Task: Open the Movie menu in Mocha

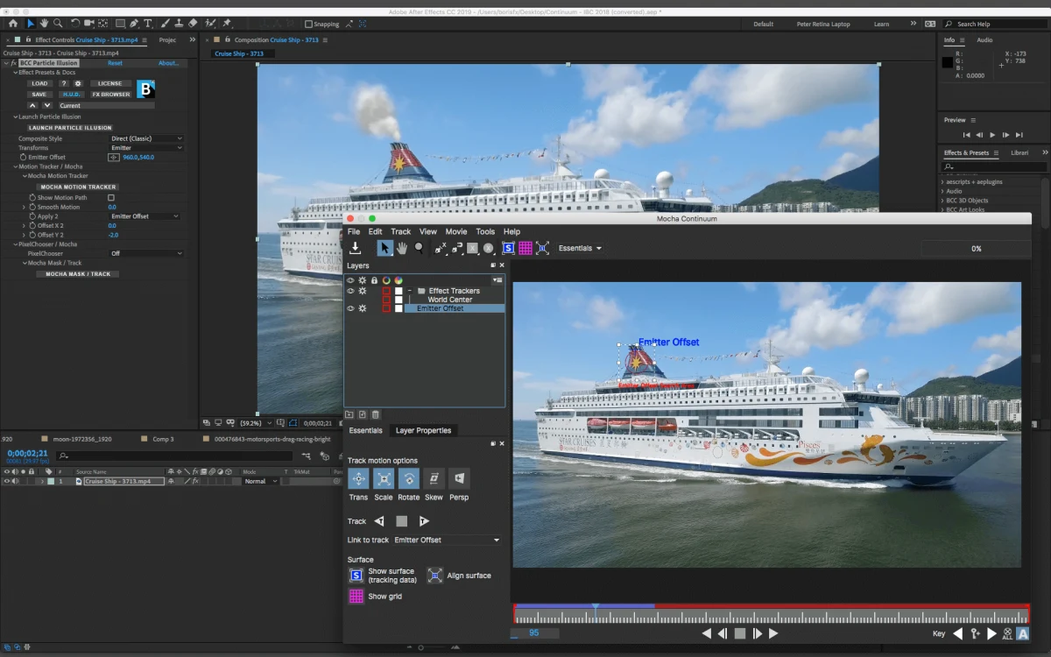Action: (455, 232)
